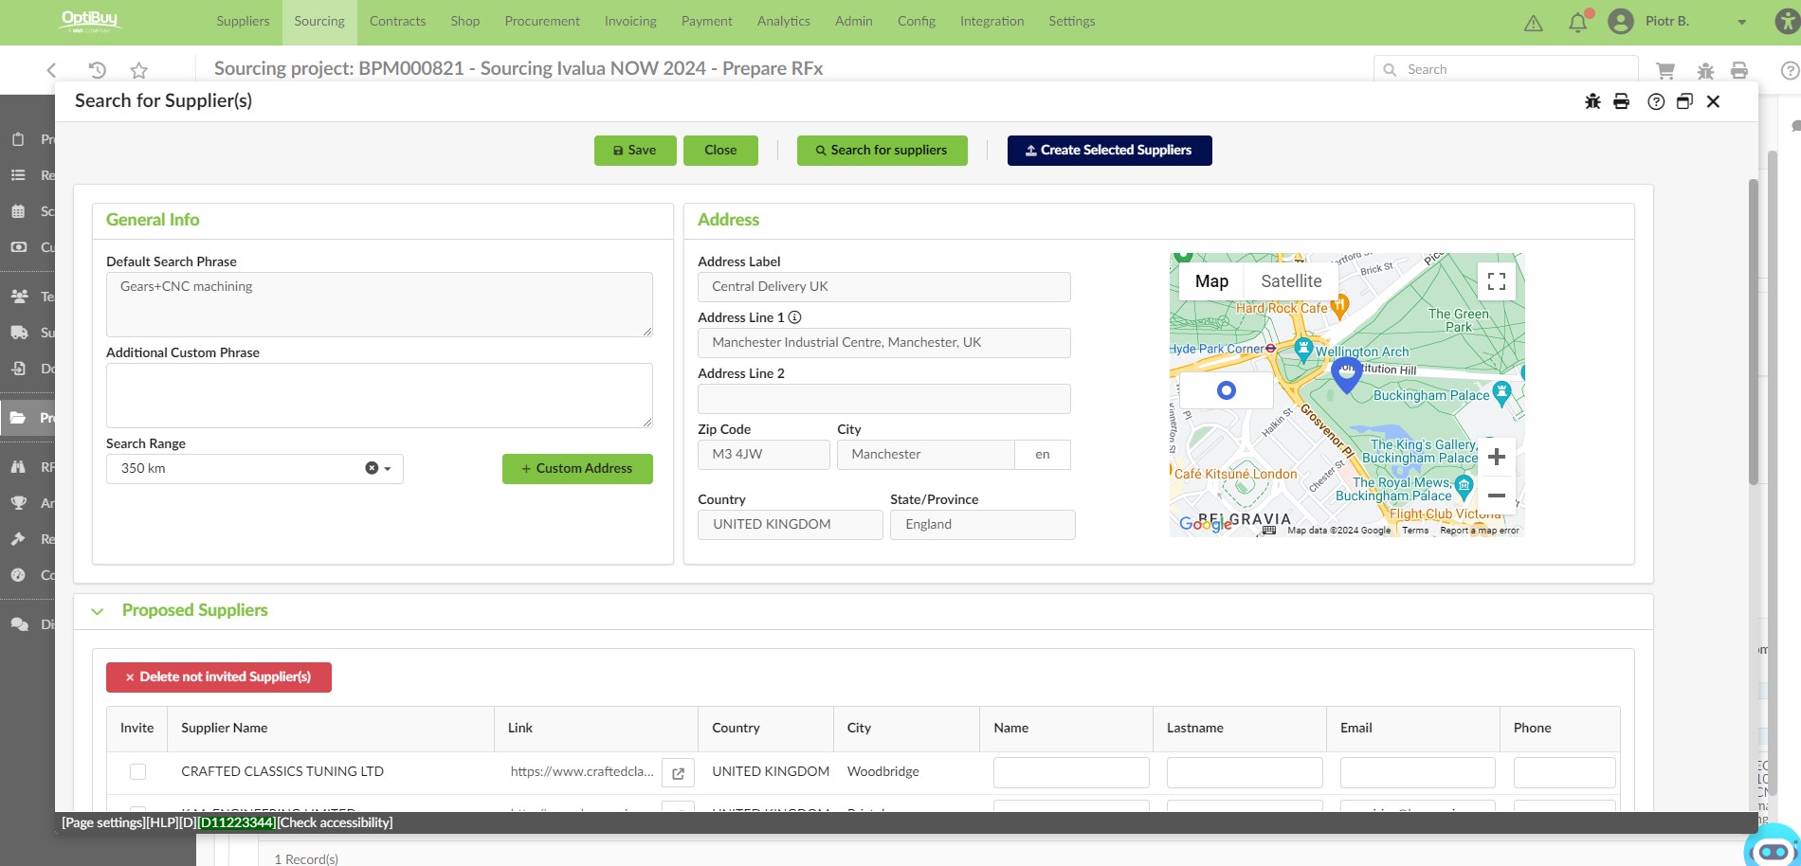Click the map Terms link
1801x866 pixels.
1415,531
